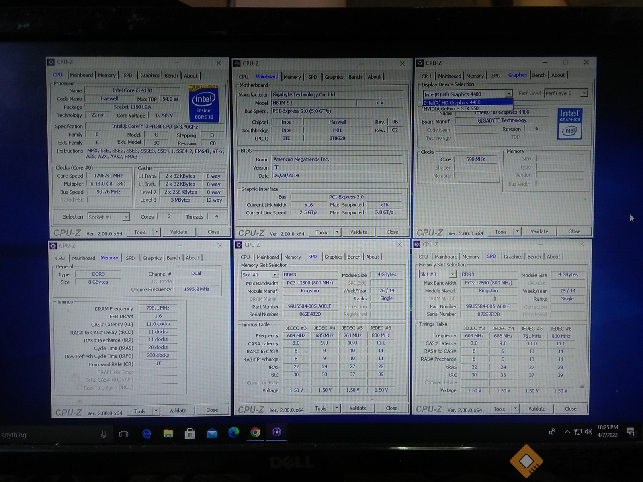643x482 pixels.
Task: Expand Tools arrow in Memory window
Action: 156,411
